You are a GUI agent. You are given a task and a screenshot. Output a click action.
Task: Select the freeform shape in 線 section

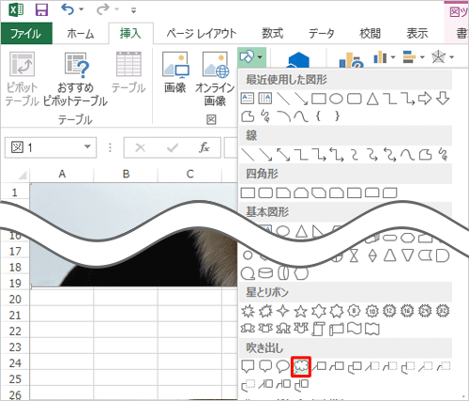pyautogui.click(x=425, y=155)
